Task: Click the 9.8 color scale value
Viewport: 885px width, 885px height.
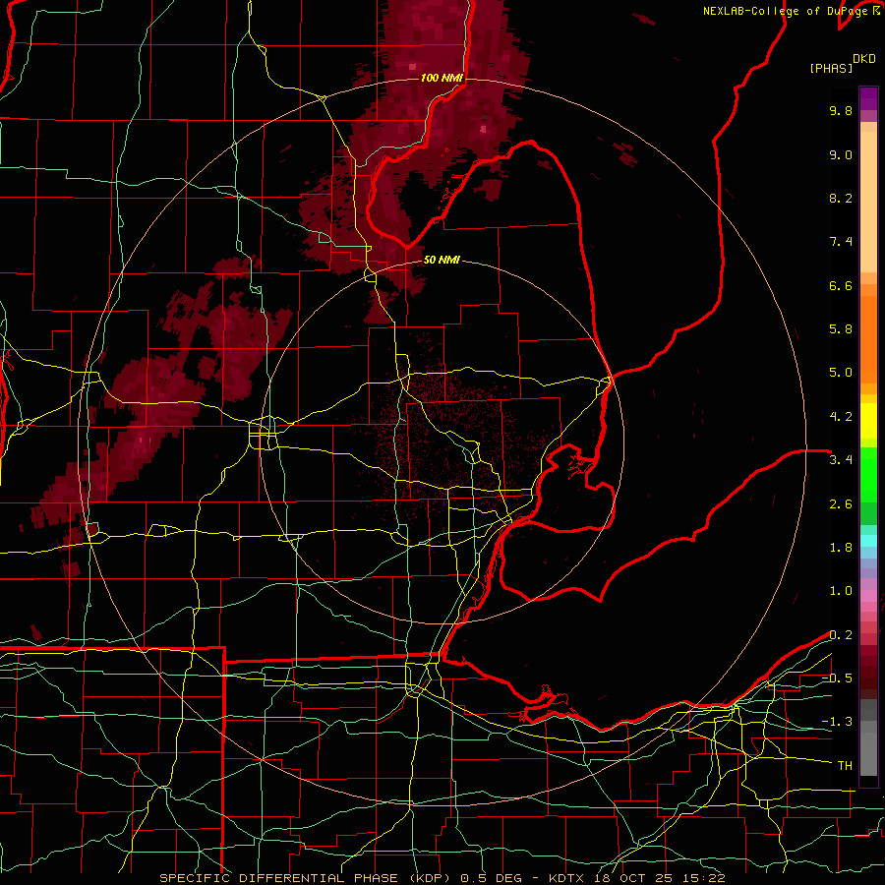Action: coord(841,110)
